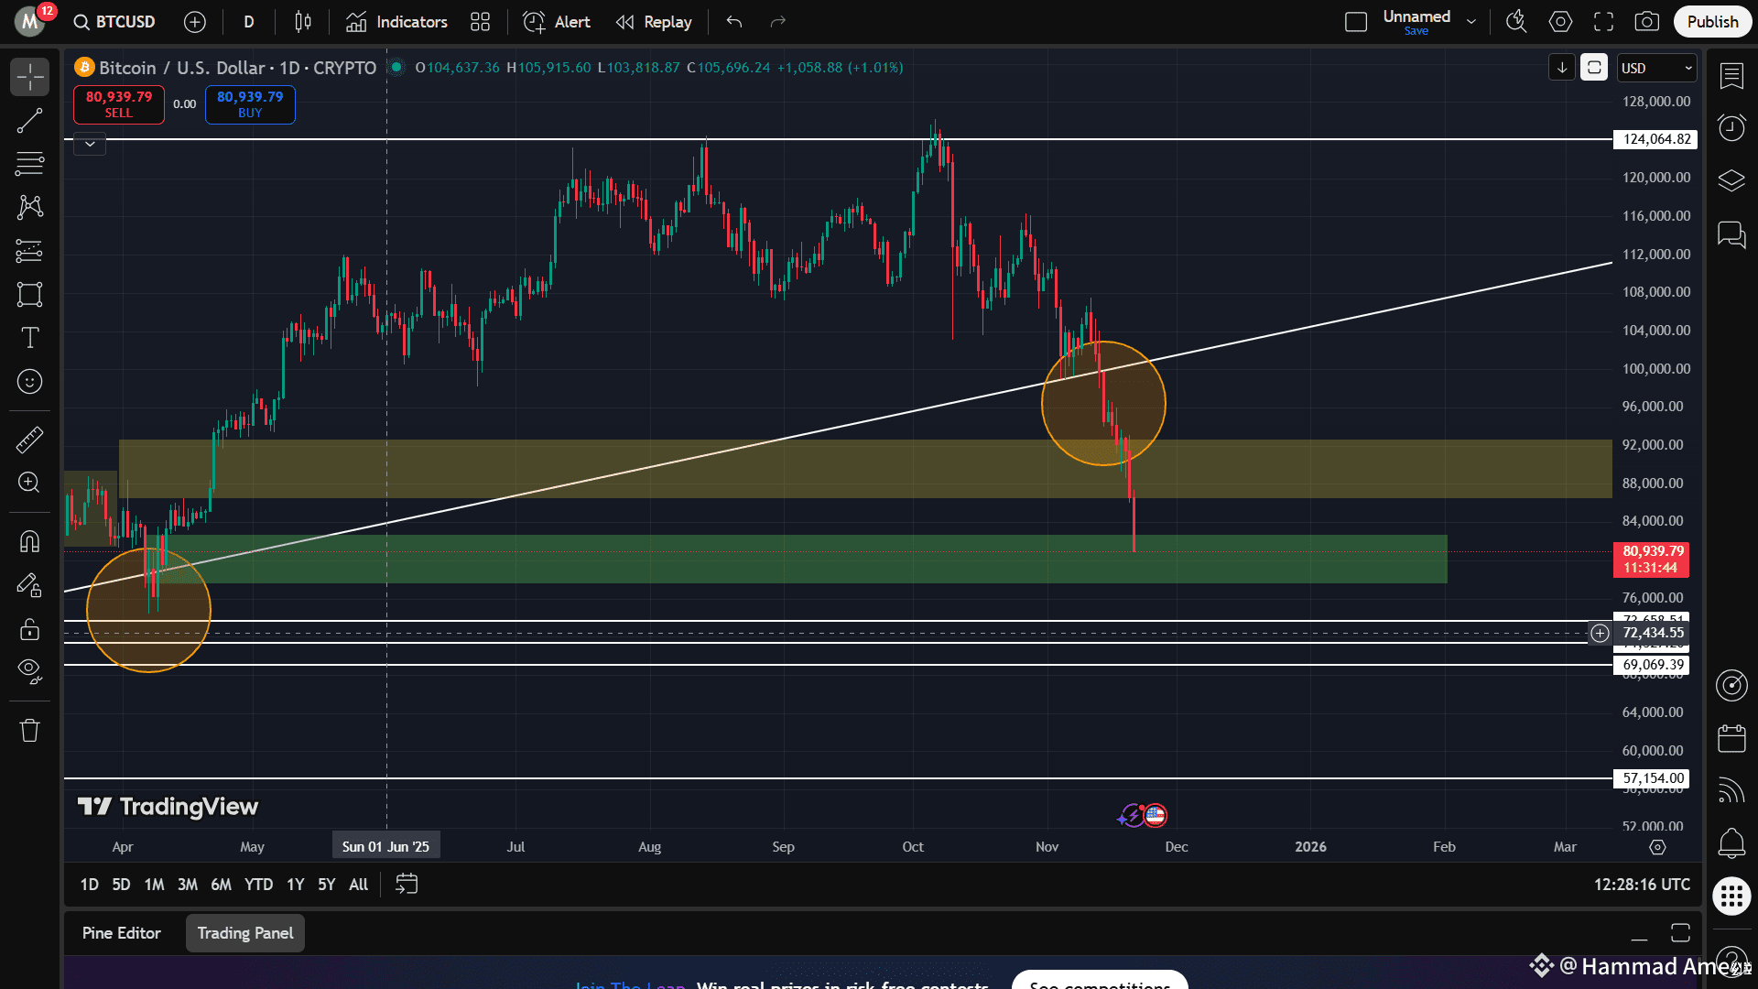
Task: Select the geometric shapes tool
Action: click(x=29, y=294)
